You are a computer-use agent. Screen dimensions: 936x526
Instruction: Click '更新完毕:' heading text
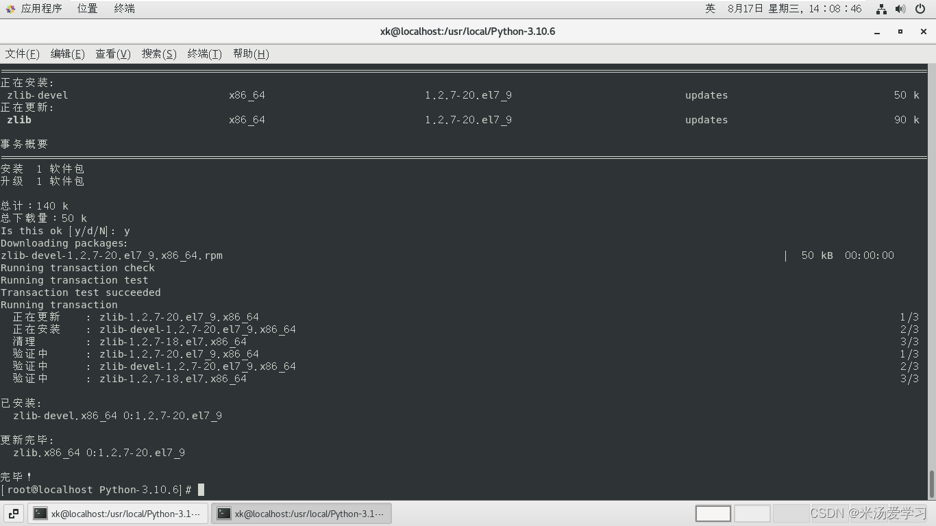27,440
